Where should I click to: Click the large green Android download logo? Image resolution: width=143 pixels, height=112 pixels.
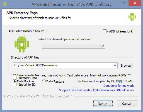pos(22,44)
